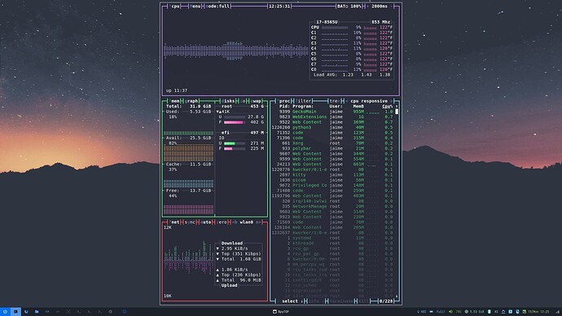Screen dimensions: 562x316
Task: Click the power icon on taskbar
Action: (5, 312)
